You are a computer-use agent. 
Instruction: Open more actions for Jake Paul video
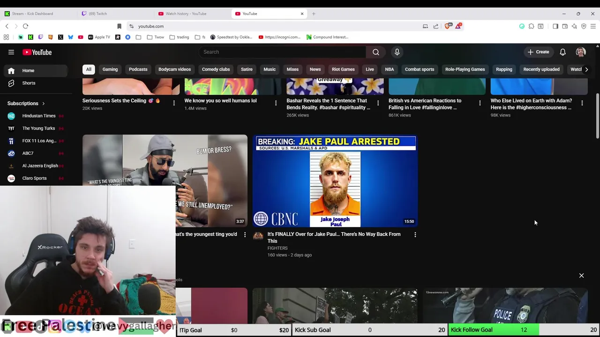click(415, 234)
